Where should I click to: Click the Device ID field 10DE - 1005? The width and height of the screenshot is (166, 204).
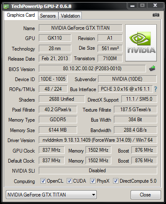[x=53, y=79]
